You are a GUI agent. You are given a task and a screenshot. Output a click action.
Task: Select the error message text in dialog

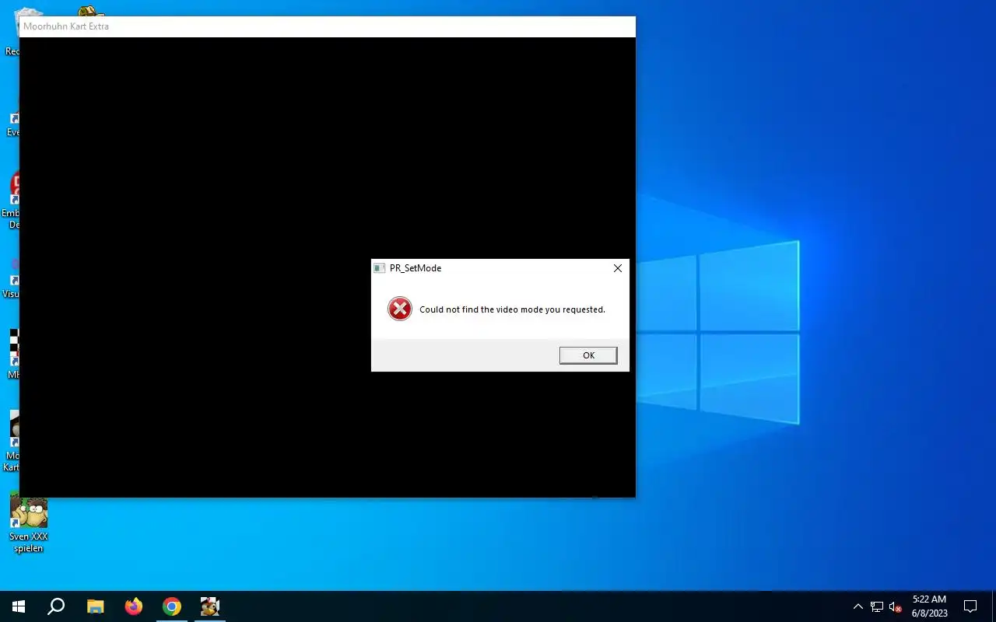512,309
